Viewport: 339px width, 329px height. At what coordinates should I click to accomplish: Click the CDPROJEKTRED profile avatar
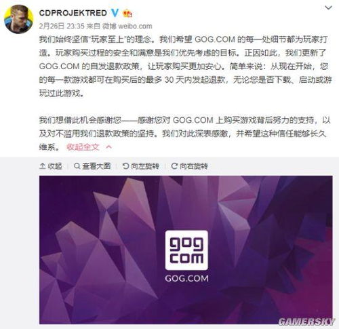pyautogui.click(x=19, y=19)
